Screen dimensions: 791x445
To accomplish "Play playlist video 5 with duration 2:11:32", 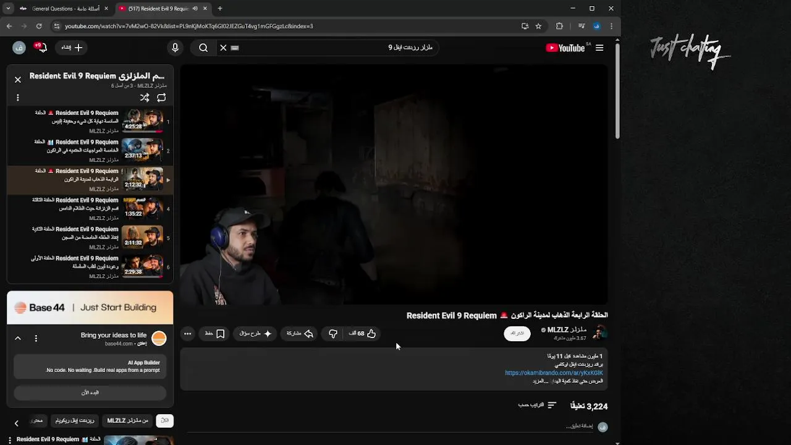I will 90,238.
